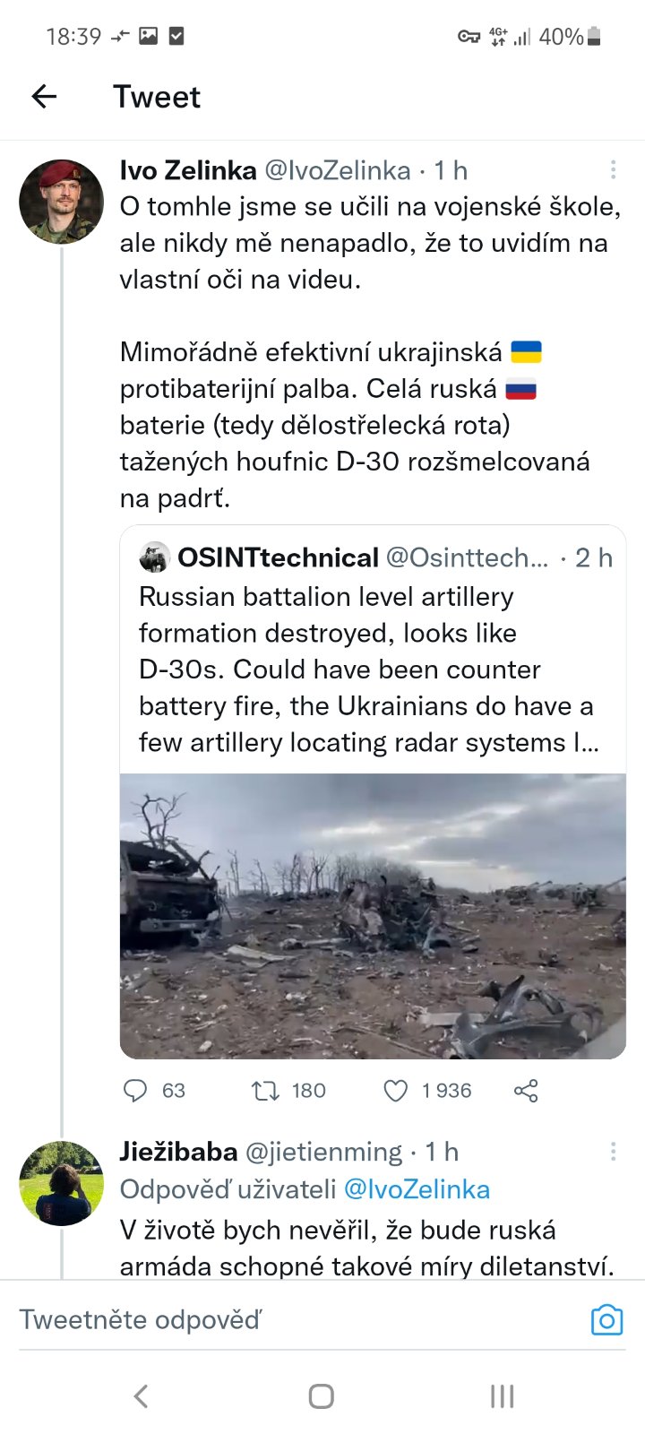Open Android recent apps button
This screenshot has height=1434, width=645.
(x=502, y=1396)
